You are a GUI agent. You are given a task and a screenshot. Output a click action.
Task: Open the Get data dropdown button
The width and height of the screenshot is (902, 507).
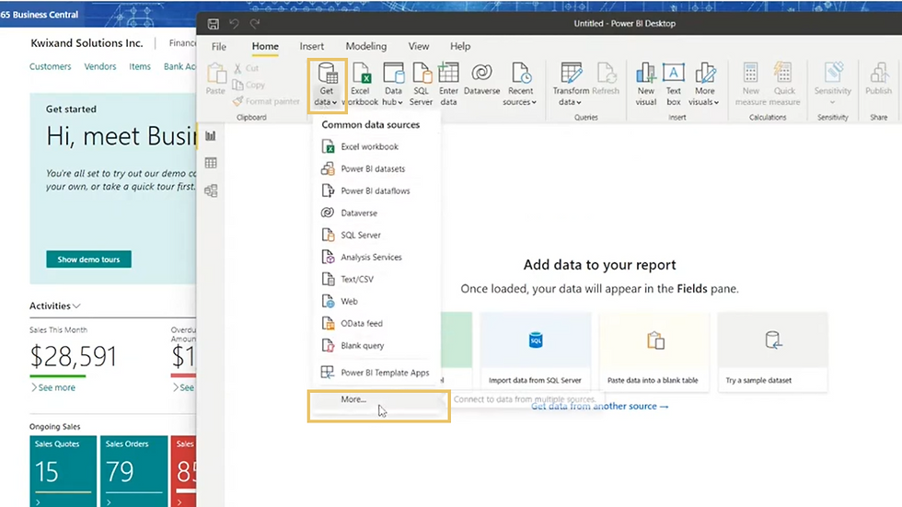(x=327, y=85)
